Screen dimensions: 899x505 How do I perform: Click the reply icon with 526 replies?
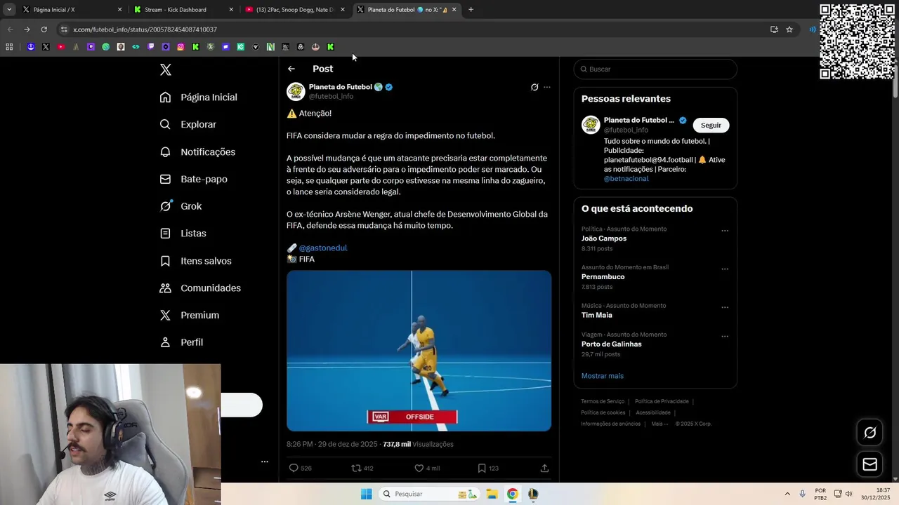tap(294, 468)
